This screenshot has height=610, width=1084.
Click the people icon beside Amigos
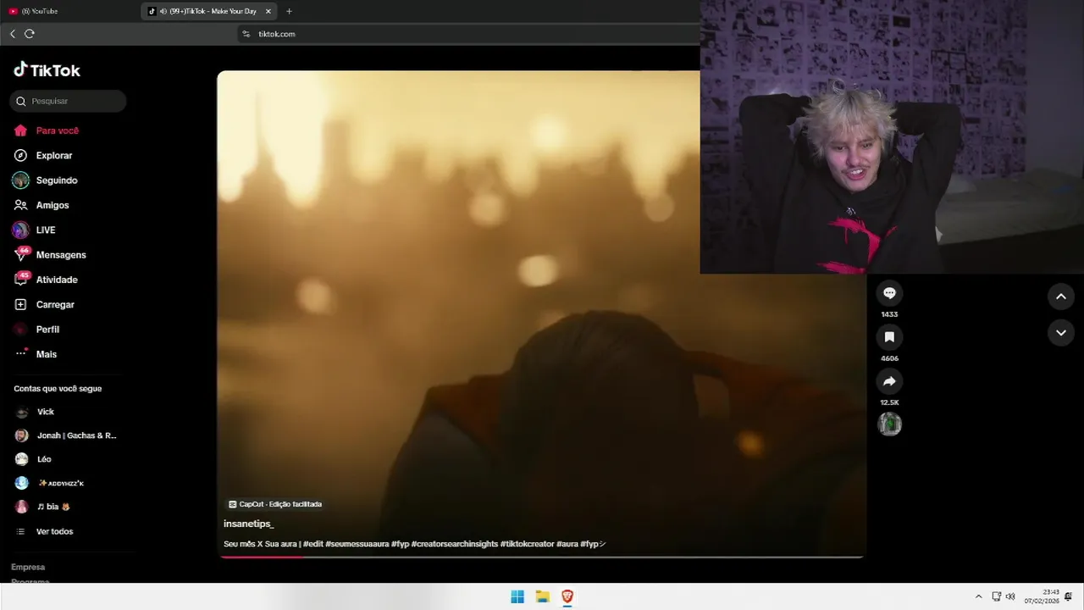tap(20, 205)
